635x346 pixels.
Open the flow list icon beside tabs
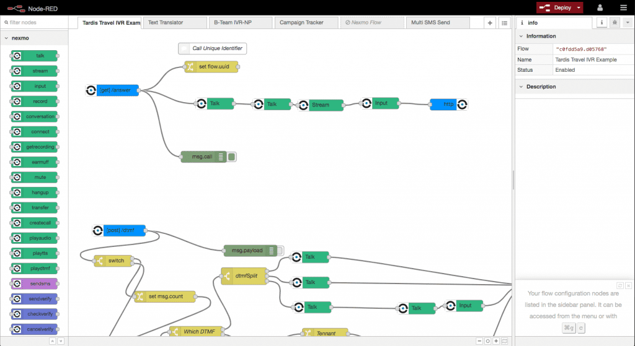pos(504,23)
